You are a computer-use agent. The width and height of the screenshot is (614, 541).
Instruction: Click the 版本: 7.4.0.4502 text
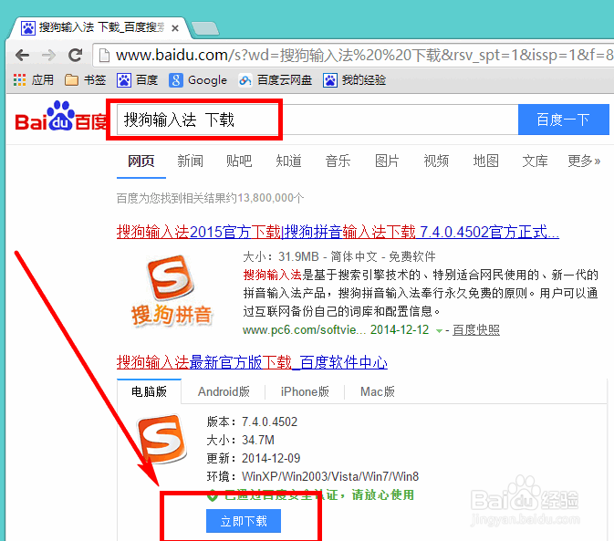(x=252, y=421)
